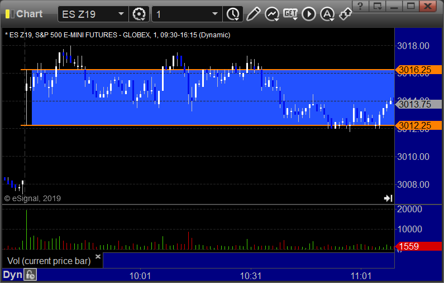444x283 pixels.
Task: Toggle the Dyn dynamic mode button
Action: pyautogui.click(x=12, y=275)
